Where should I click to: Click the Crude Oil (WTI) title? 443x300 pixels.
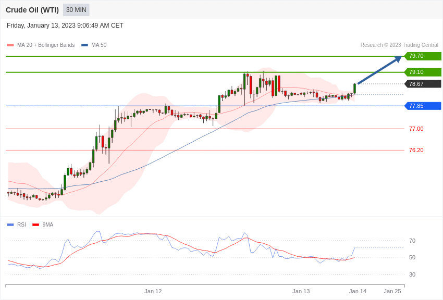[32, 10]
